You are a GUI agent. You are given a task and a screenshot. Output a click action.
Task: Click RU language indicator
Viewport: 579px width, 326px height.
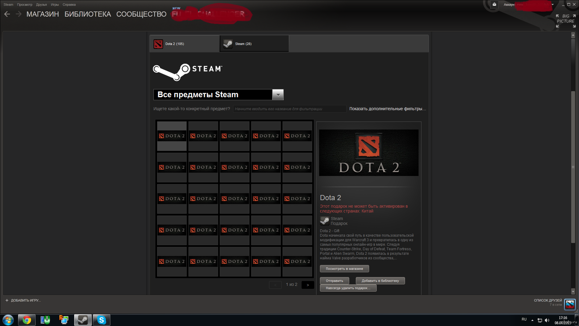point(524,319)
